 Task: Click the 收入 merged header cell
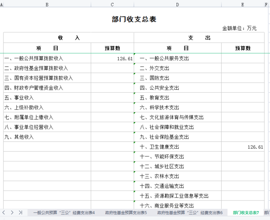click(68, 38)
